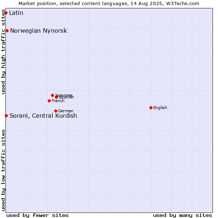218x218 pixels.
Task: Click the Spanish data point marker
Action: pyautogui.click(x=56, y=97)
